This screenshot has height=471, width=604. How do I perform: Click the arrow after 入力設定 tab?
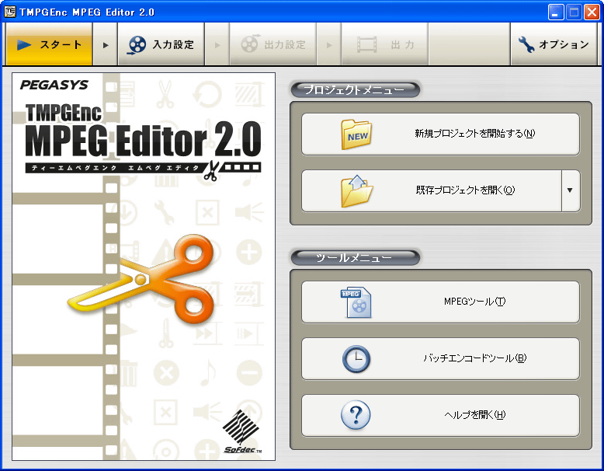point(217,45)
